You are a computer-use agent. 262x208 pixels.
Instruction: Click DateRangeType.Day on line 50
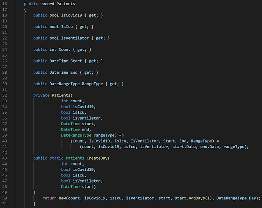[236, 198]
